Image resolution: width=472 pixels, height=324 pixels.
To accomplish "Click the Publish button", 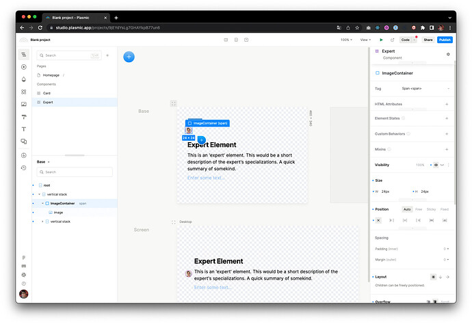I will coord(445,40).
